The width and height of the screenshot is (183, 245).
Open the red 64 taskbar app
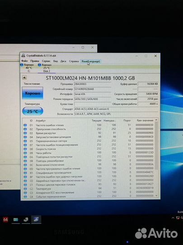tap(5, 220)
